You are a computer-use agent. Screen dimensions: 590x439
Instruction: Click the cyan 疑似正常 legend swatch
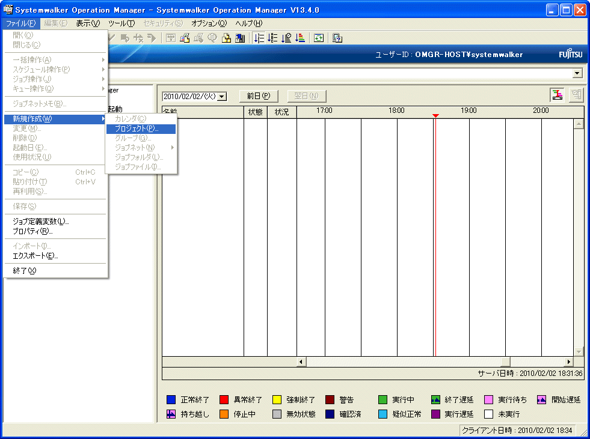[383, 414]
